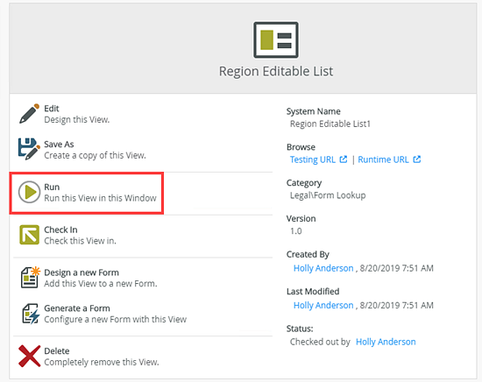Click the Region Editable List title text

pyautogui.click(x=276, y=71)
